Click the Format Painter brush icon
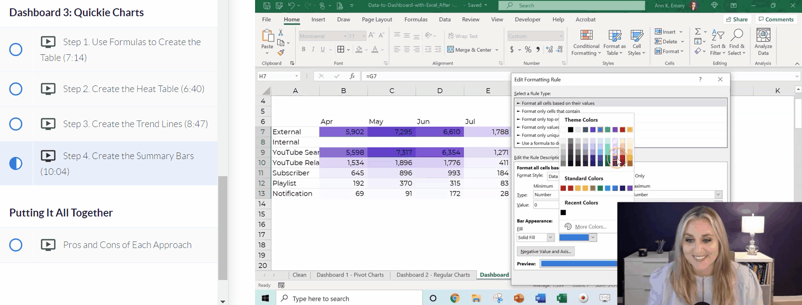Screen dimensions: 802x305 tap(281, 53)
